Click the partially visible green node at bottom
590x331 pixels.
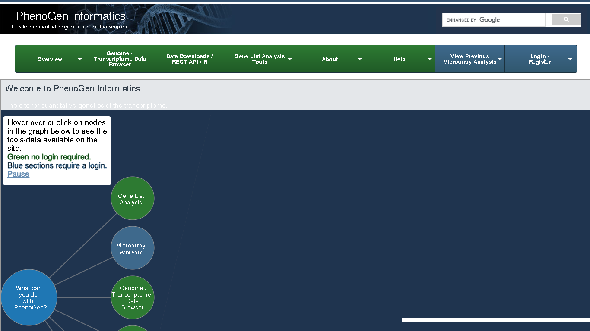click(x=132, y=328)
